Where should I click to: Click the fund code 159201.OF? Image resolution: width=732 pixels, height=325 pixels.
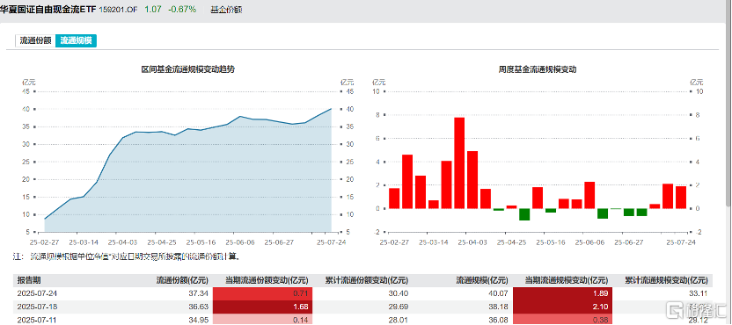click(x=119, y=10)
